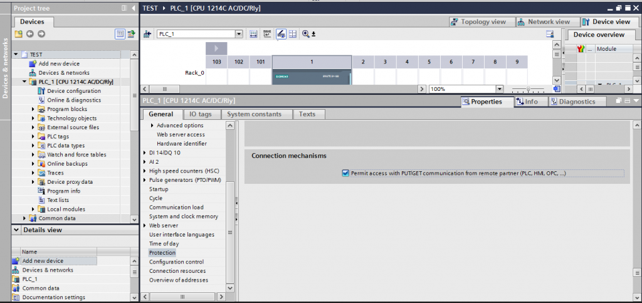Image resolution: width=642 pixels, height=303 pixels.
Task: Click the hardware catalog panel icon at right of toolbar
Action: pyautogui.click(x=550, y=35)
